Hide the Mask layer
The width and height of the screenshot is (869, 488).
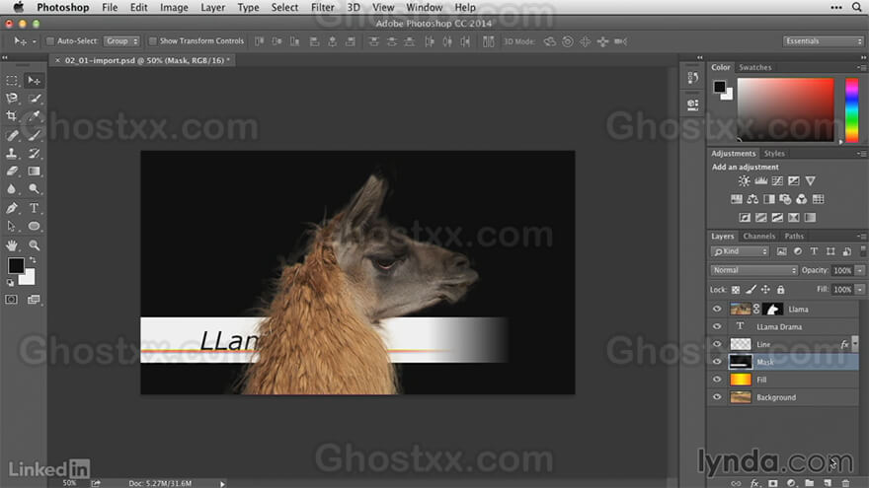pos(717,362)
